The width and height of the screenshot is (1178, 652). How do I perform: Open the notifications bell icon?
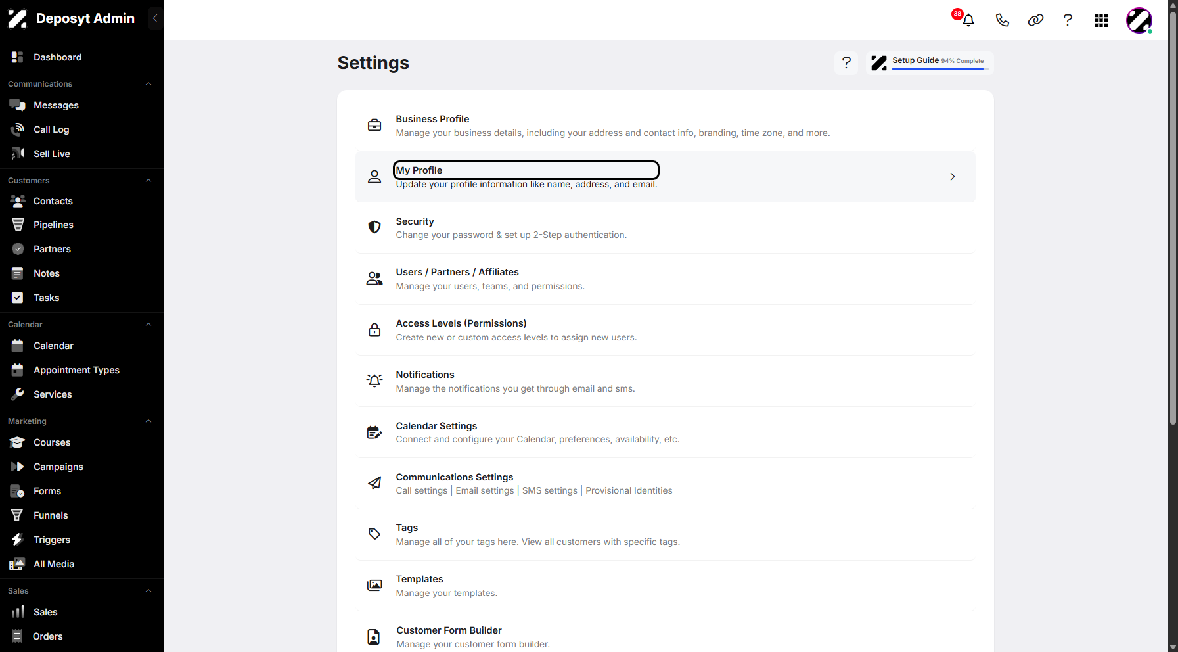968,20
